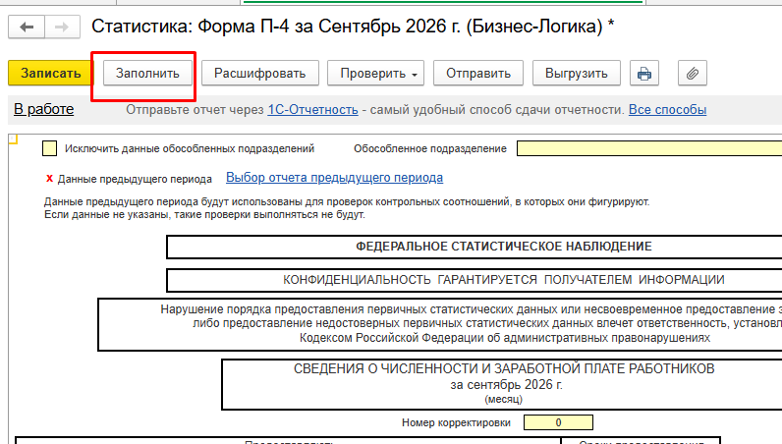Click the Расшифровать button
This screenshot has width=782, height=444.
coord(259,74)
